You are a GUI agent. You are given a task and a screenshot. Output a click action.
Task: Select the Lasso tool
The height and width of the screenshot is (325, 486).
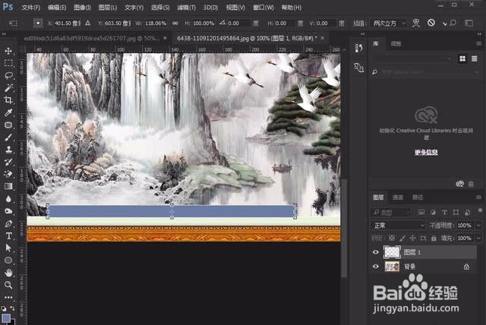tap(8, 75)
